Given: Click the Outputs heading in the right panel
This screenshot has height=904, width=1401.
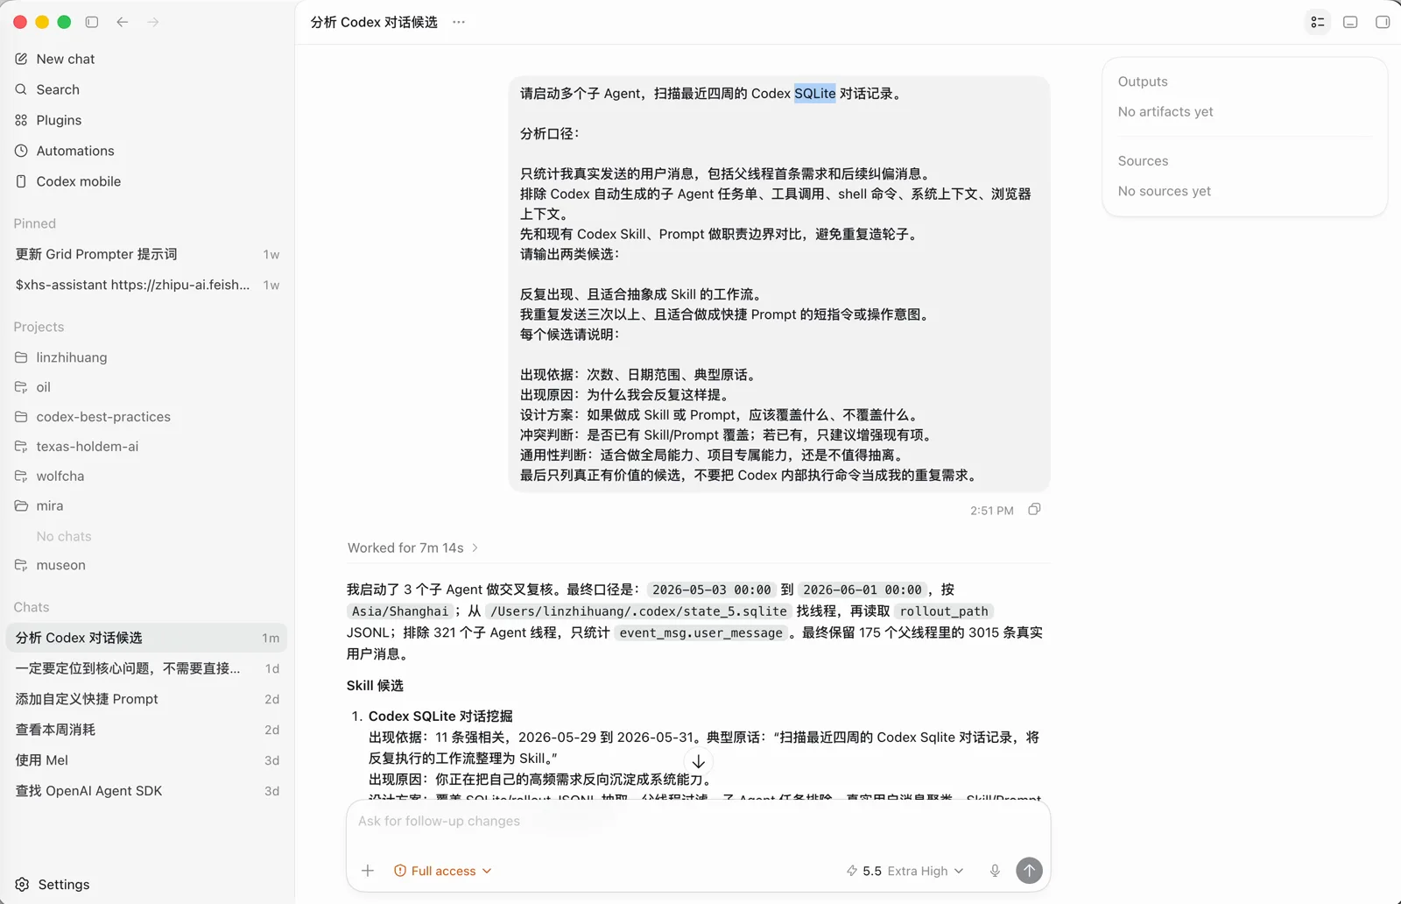Looking at the screenshot, I should tap(1143, 81).
